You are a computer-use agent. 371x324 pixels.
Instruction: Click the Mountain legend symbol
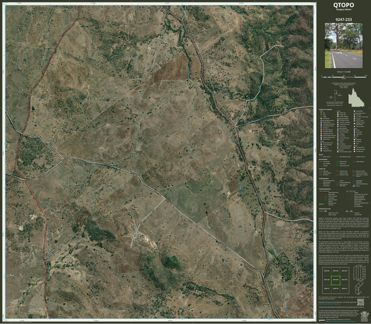click(355, 141)
